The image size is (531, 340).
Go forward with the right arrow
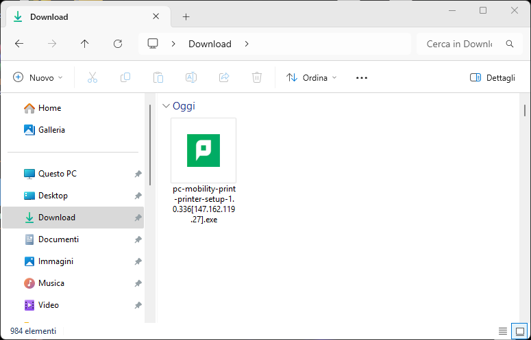tap(52, 44)
